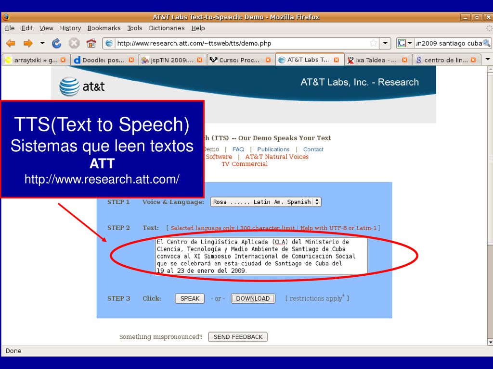Open the Dictionaries menu
This screenshot has width=493, height=369.
tap(167, 28)
